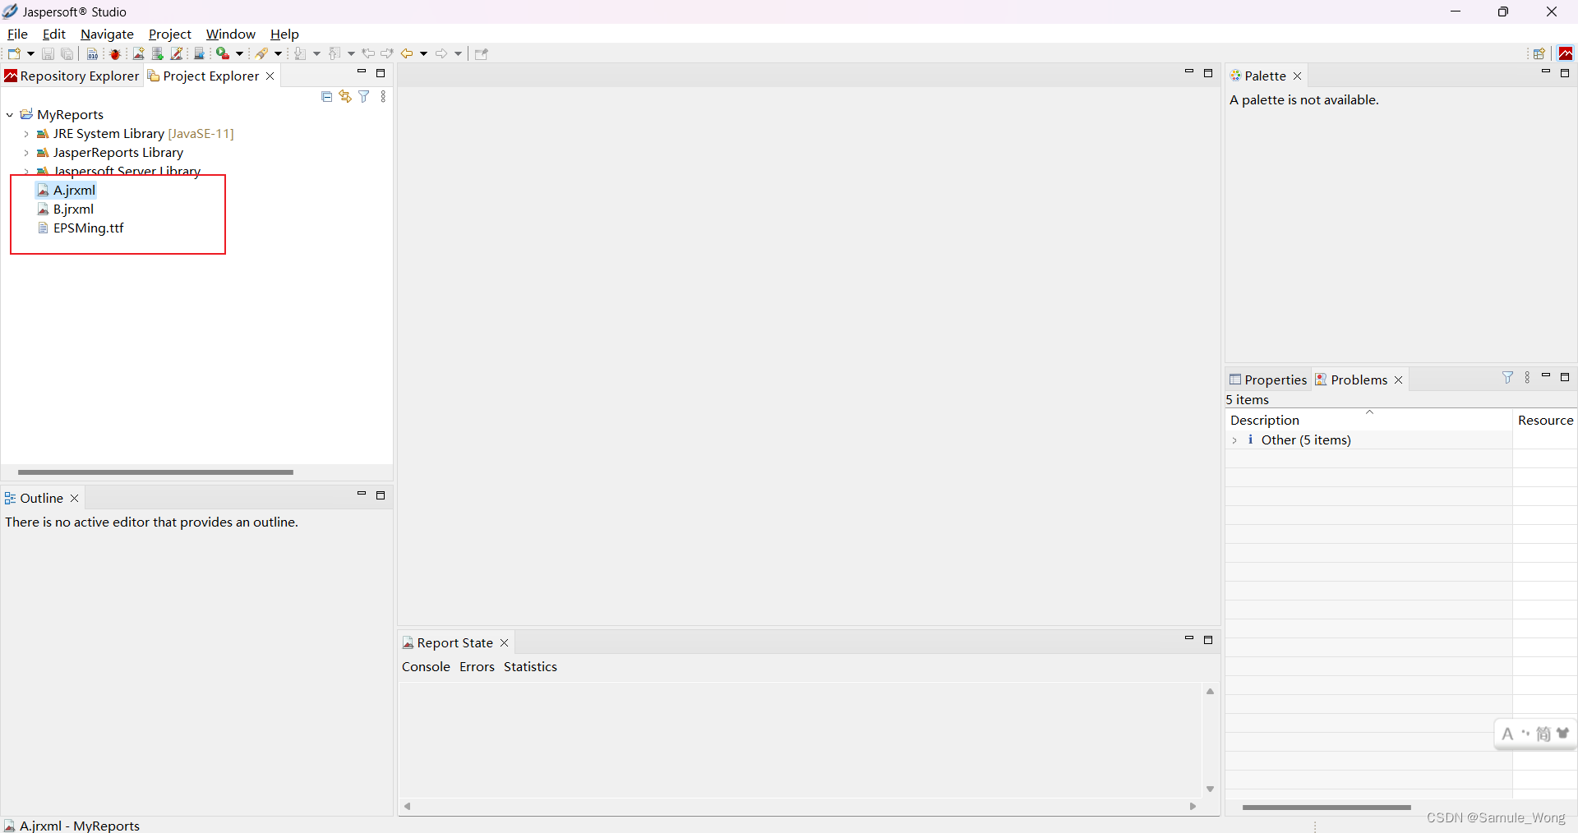Viewport: 1578px width, 833px height.
Task: Switch to the Repository Explorer tab
Action: [x=72, y=76]
